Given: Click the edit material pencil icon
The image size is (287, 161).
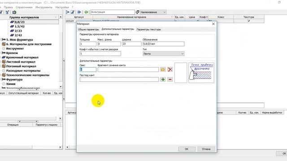Looking at the screenshot, I should (73, 12).
